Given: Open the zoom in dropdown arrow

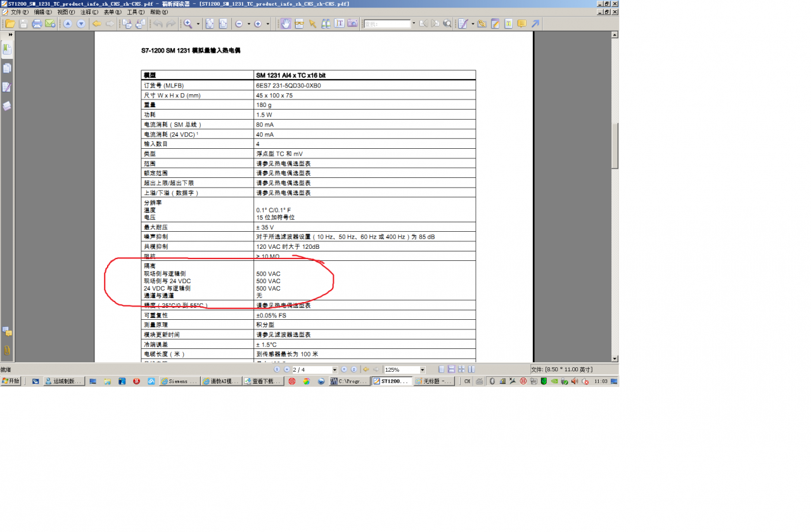Looking at the screenshot, I should point(267,23).
